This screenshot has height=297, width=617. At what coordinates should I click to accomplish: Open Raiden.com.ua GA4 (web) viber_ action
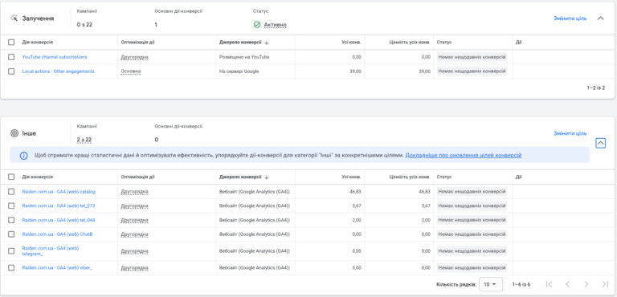coord(57,268)
